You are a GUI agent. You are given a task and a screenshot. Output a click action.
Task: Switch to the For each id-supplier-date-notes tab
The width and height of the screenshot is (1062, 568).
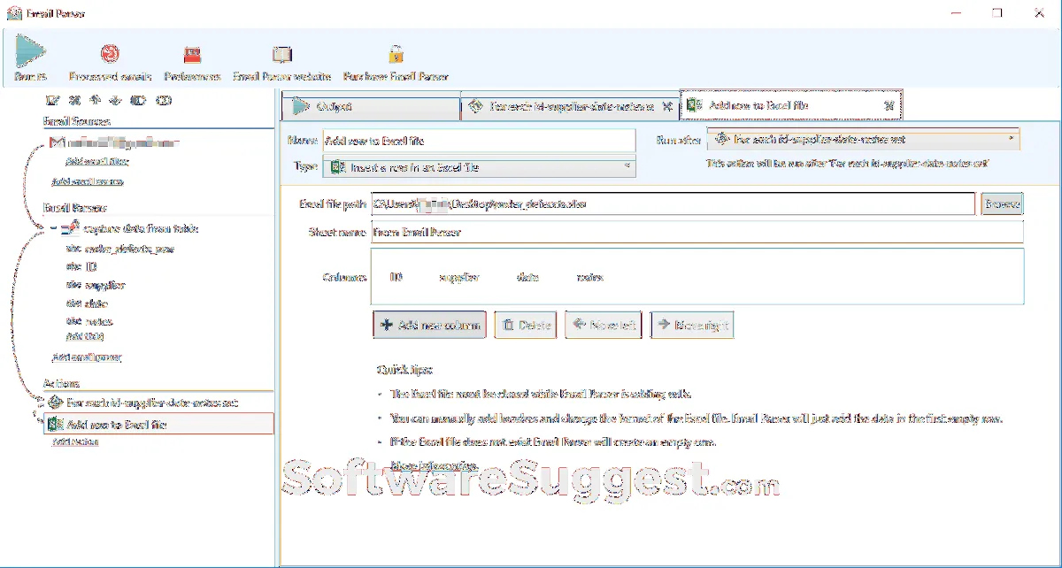569,107
